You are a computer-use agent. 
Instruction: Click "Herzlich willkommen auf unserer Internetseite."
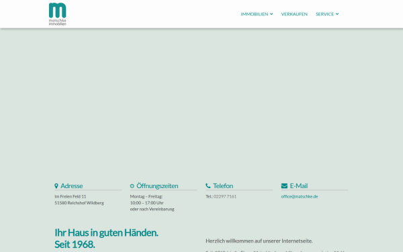point(259,241)
